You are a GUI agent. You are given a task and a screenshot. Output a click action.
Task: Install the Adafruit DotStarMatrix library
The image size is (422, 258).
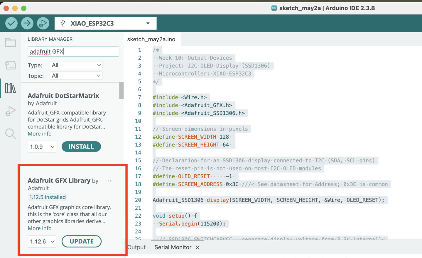click(81, 147)
